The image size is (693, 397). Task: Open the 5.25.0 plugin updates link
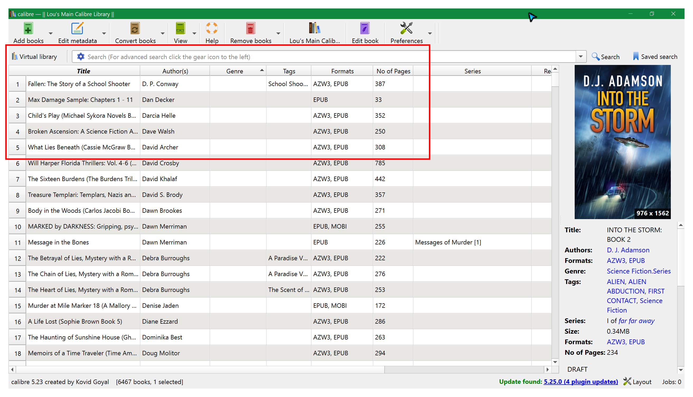tap(581, 382)
